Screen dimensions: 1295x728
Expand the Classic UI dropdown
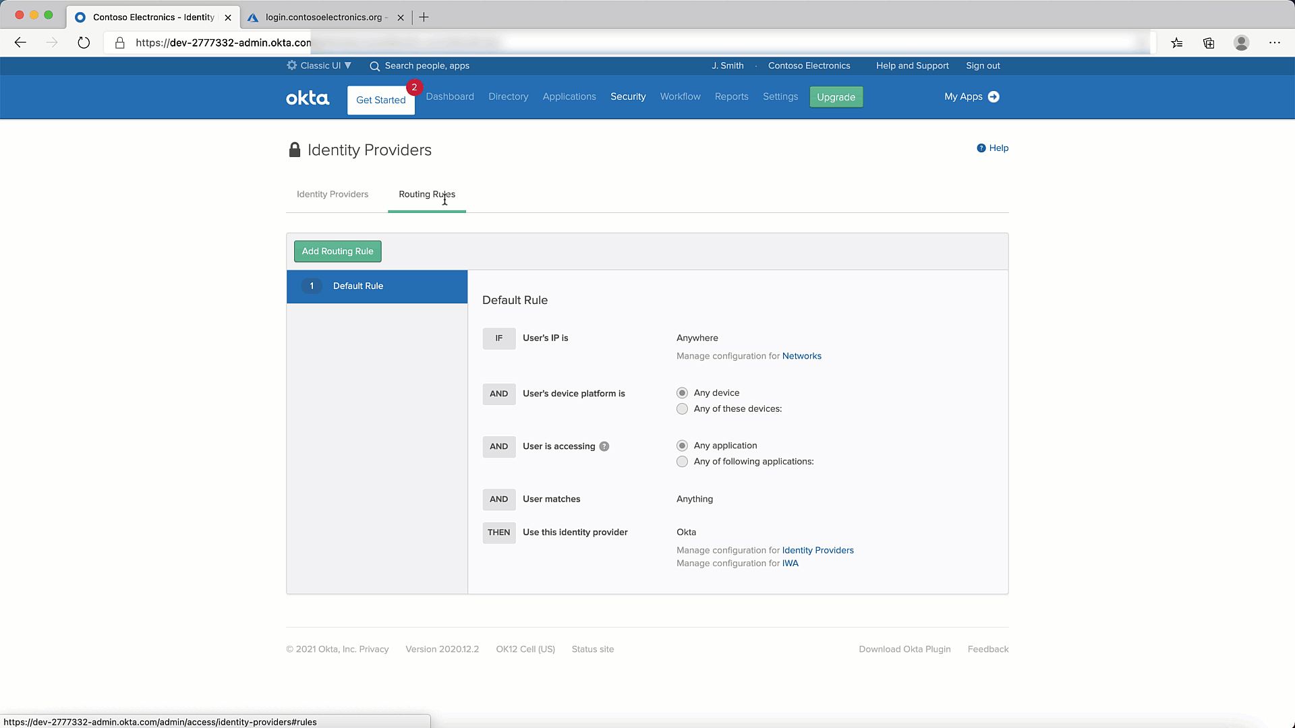[x=320, y=65]
